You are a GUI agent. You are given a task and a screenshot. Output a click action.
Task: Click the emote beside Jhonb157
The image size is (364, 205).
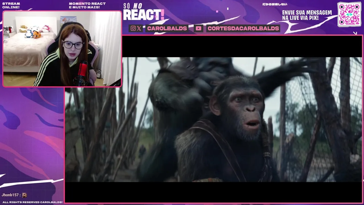24,195
